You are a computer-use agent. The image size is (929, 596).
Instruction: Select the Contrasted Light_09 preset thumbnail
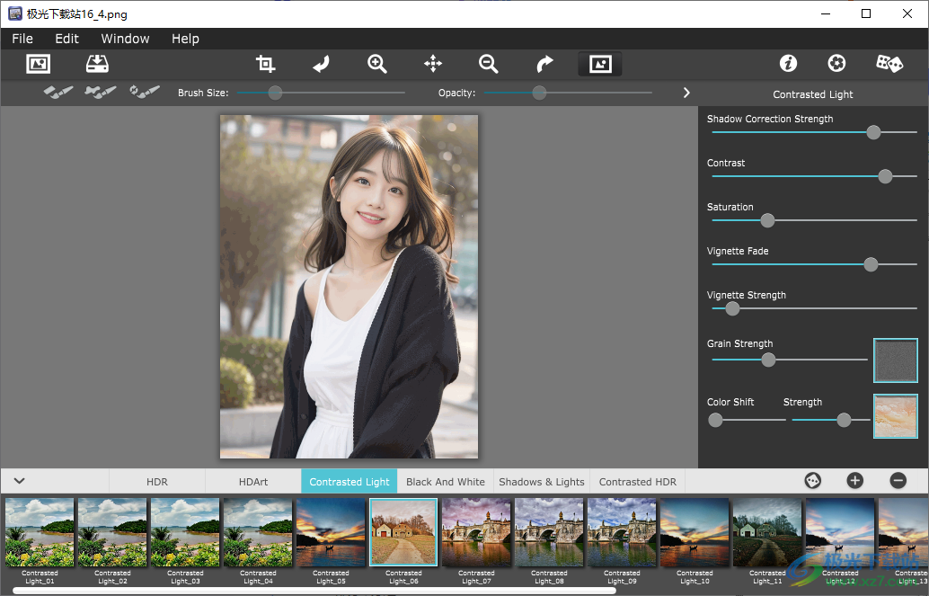click(622, 532)
